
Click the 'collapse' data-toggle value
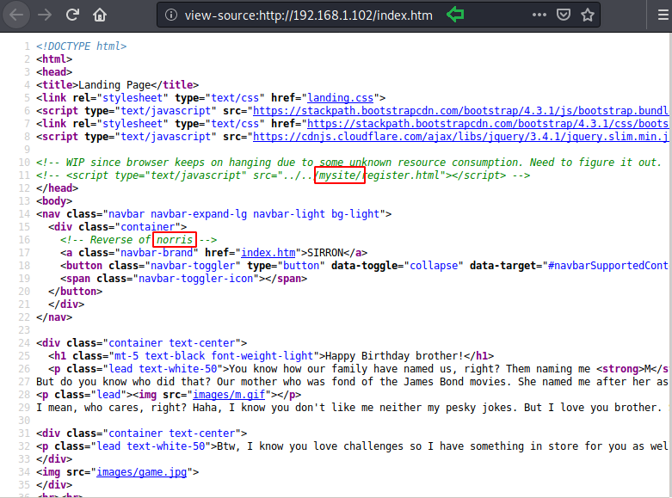[x=434, y=265]
